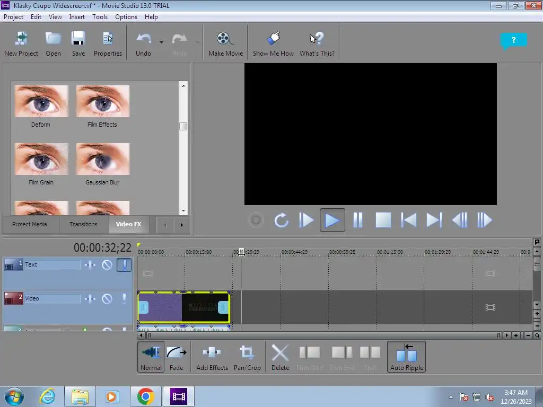Open project Properties

click(x=108, y=45)
